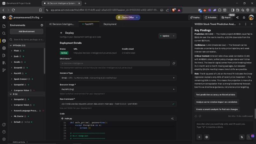The image size is (256, 144).
Task: Click the Run Command input field
Action: 118,104
